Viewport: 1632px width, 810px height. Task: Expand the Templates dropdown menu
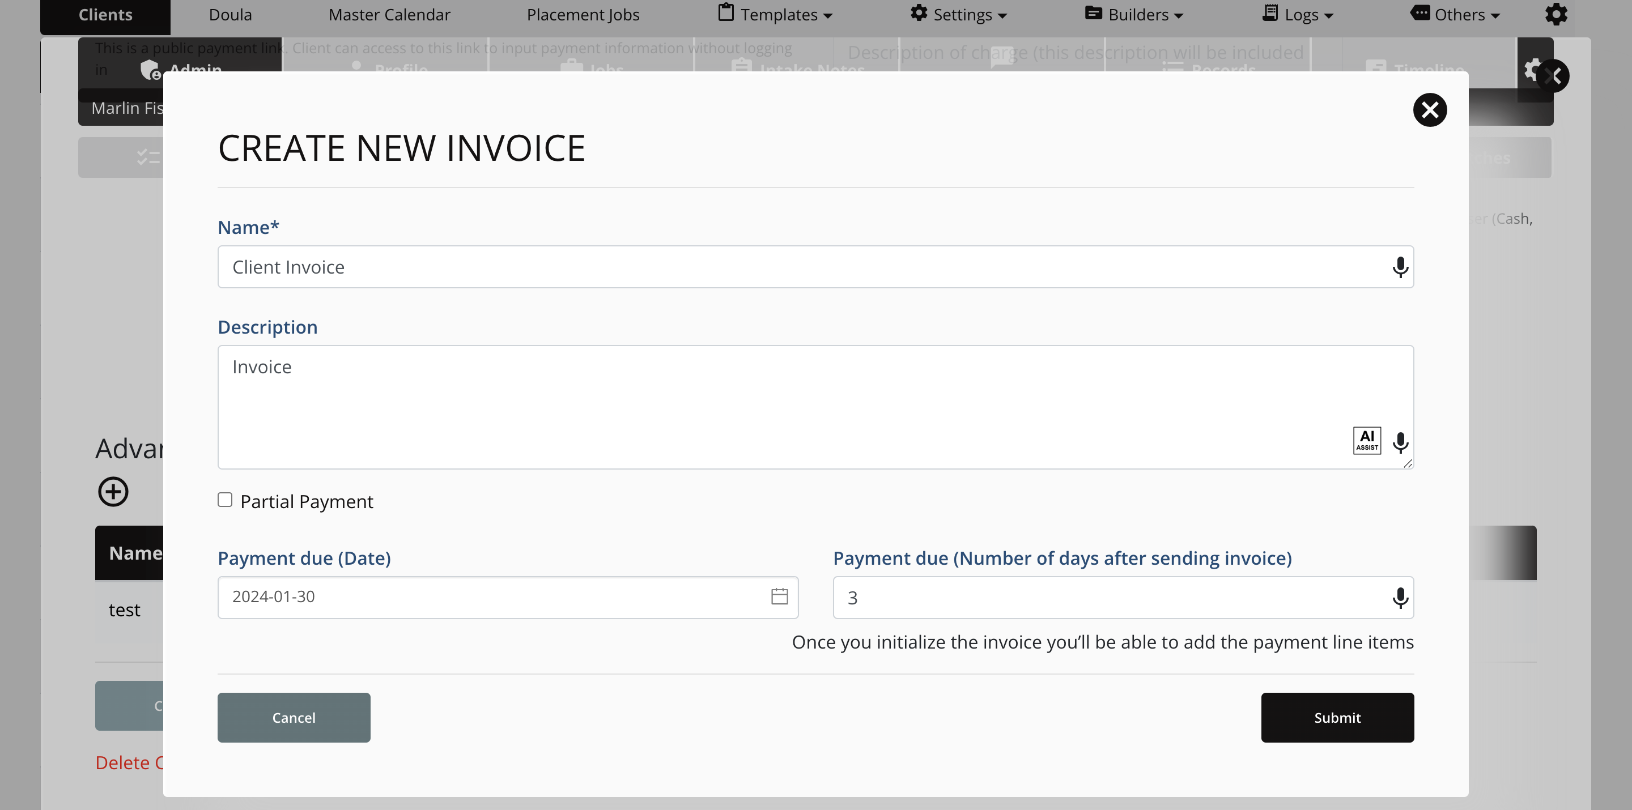point(774,15)
